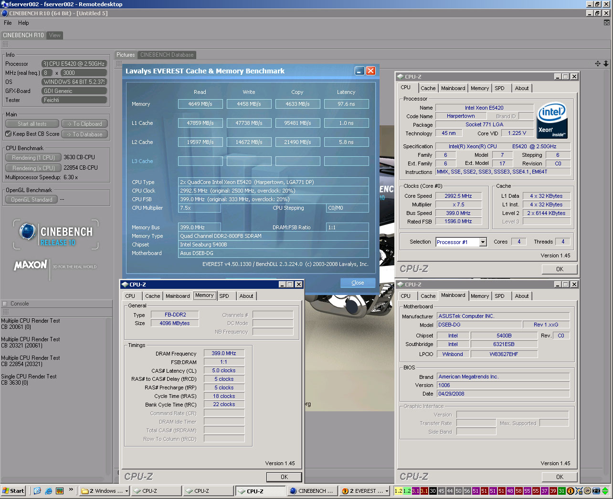613x499 pixels.
Task: Click the vertical arrows icon beside move icon
Action: [x=606, y=63]
